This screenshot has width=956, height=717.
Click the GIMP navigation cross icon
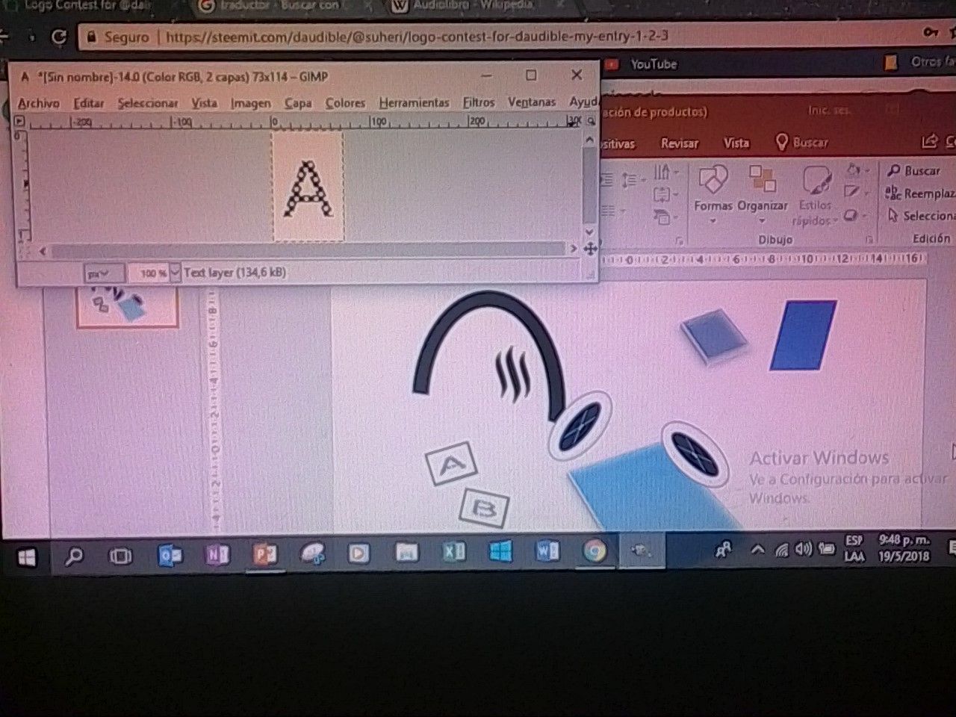tap(589, 249)
